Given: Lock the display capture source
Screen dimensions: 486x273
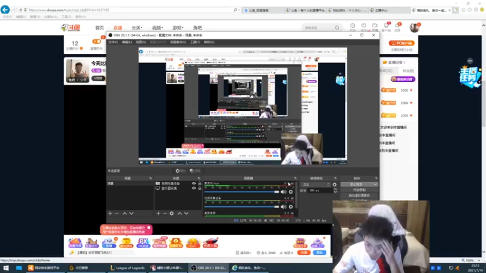Looking at the screenshot, I should [x=200, y=188].
